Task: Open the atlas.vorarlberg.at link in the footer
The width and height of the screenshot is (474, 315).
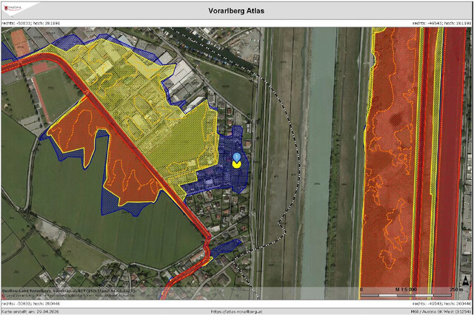Action: click(x=236, y=312)
